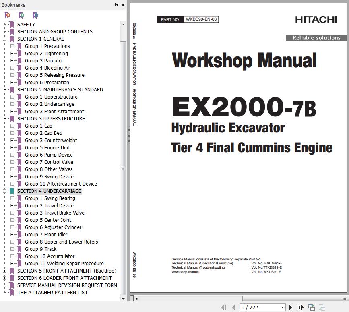Image resolution: width=349 pixels, height=312 pixels.
Task: Open SERVICE MANUAL REVISION REQUEST FORM bookmark
Action: tap(67, 285)
